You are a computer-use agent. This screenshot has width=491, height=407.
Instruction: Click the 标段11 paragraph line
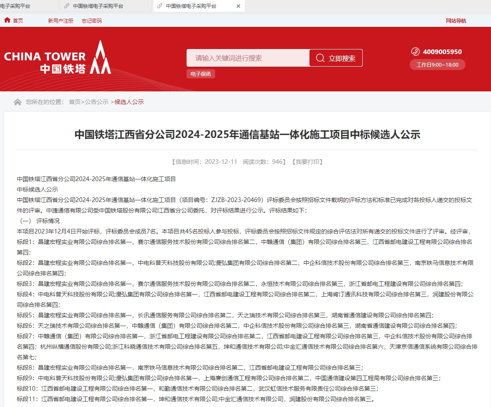click(x=196, y=399)
